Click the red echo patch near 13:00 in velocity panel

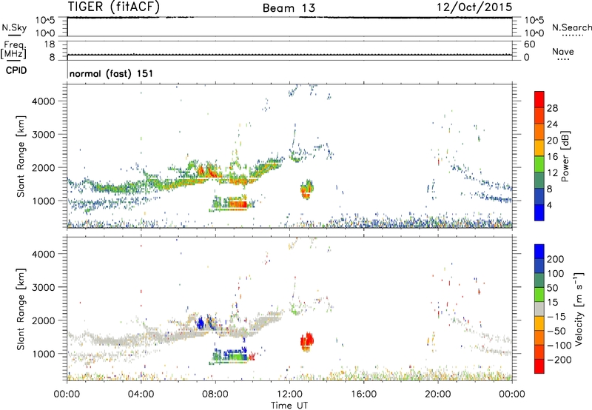click(307, 342)
